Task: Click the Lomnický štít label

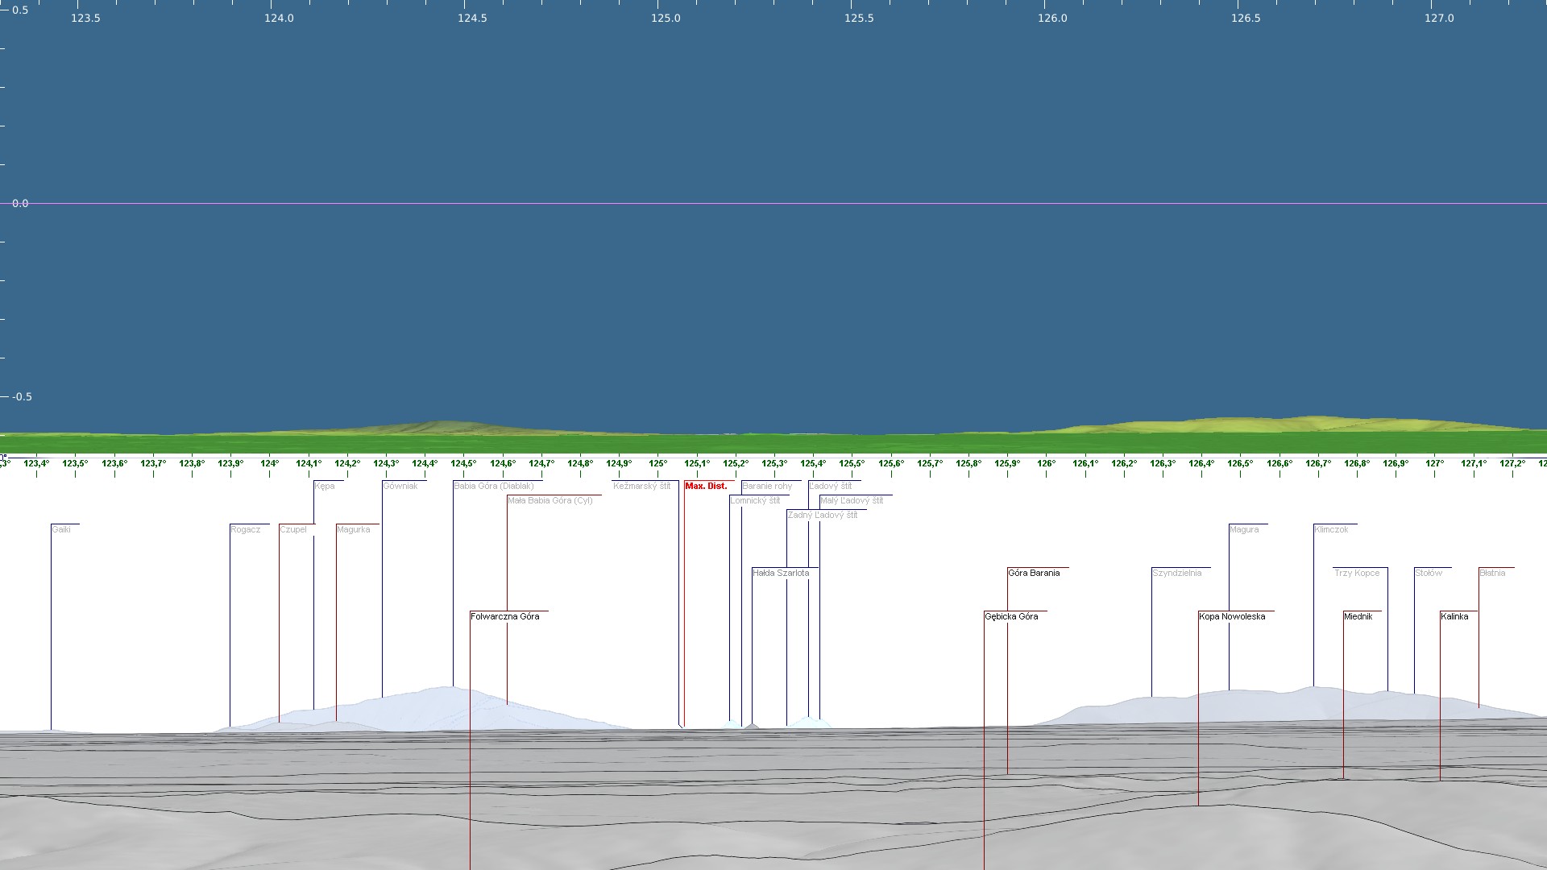Action: 755,500
